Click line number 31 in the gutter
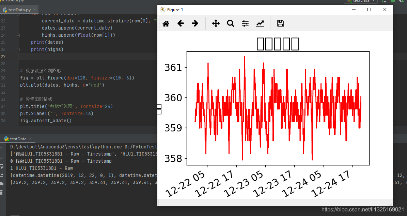 click(3, 85)
